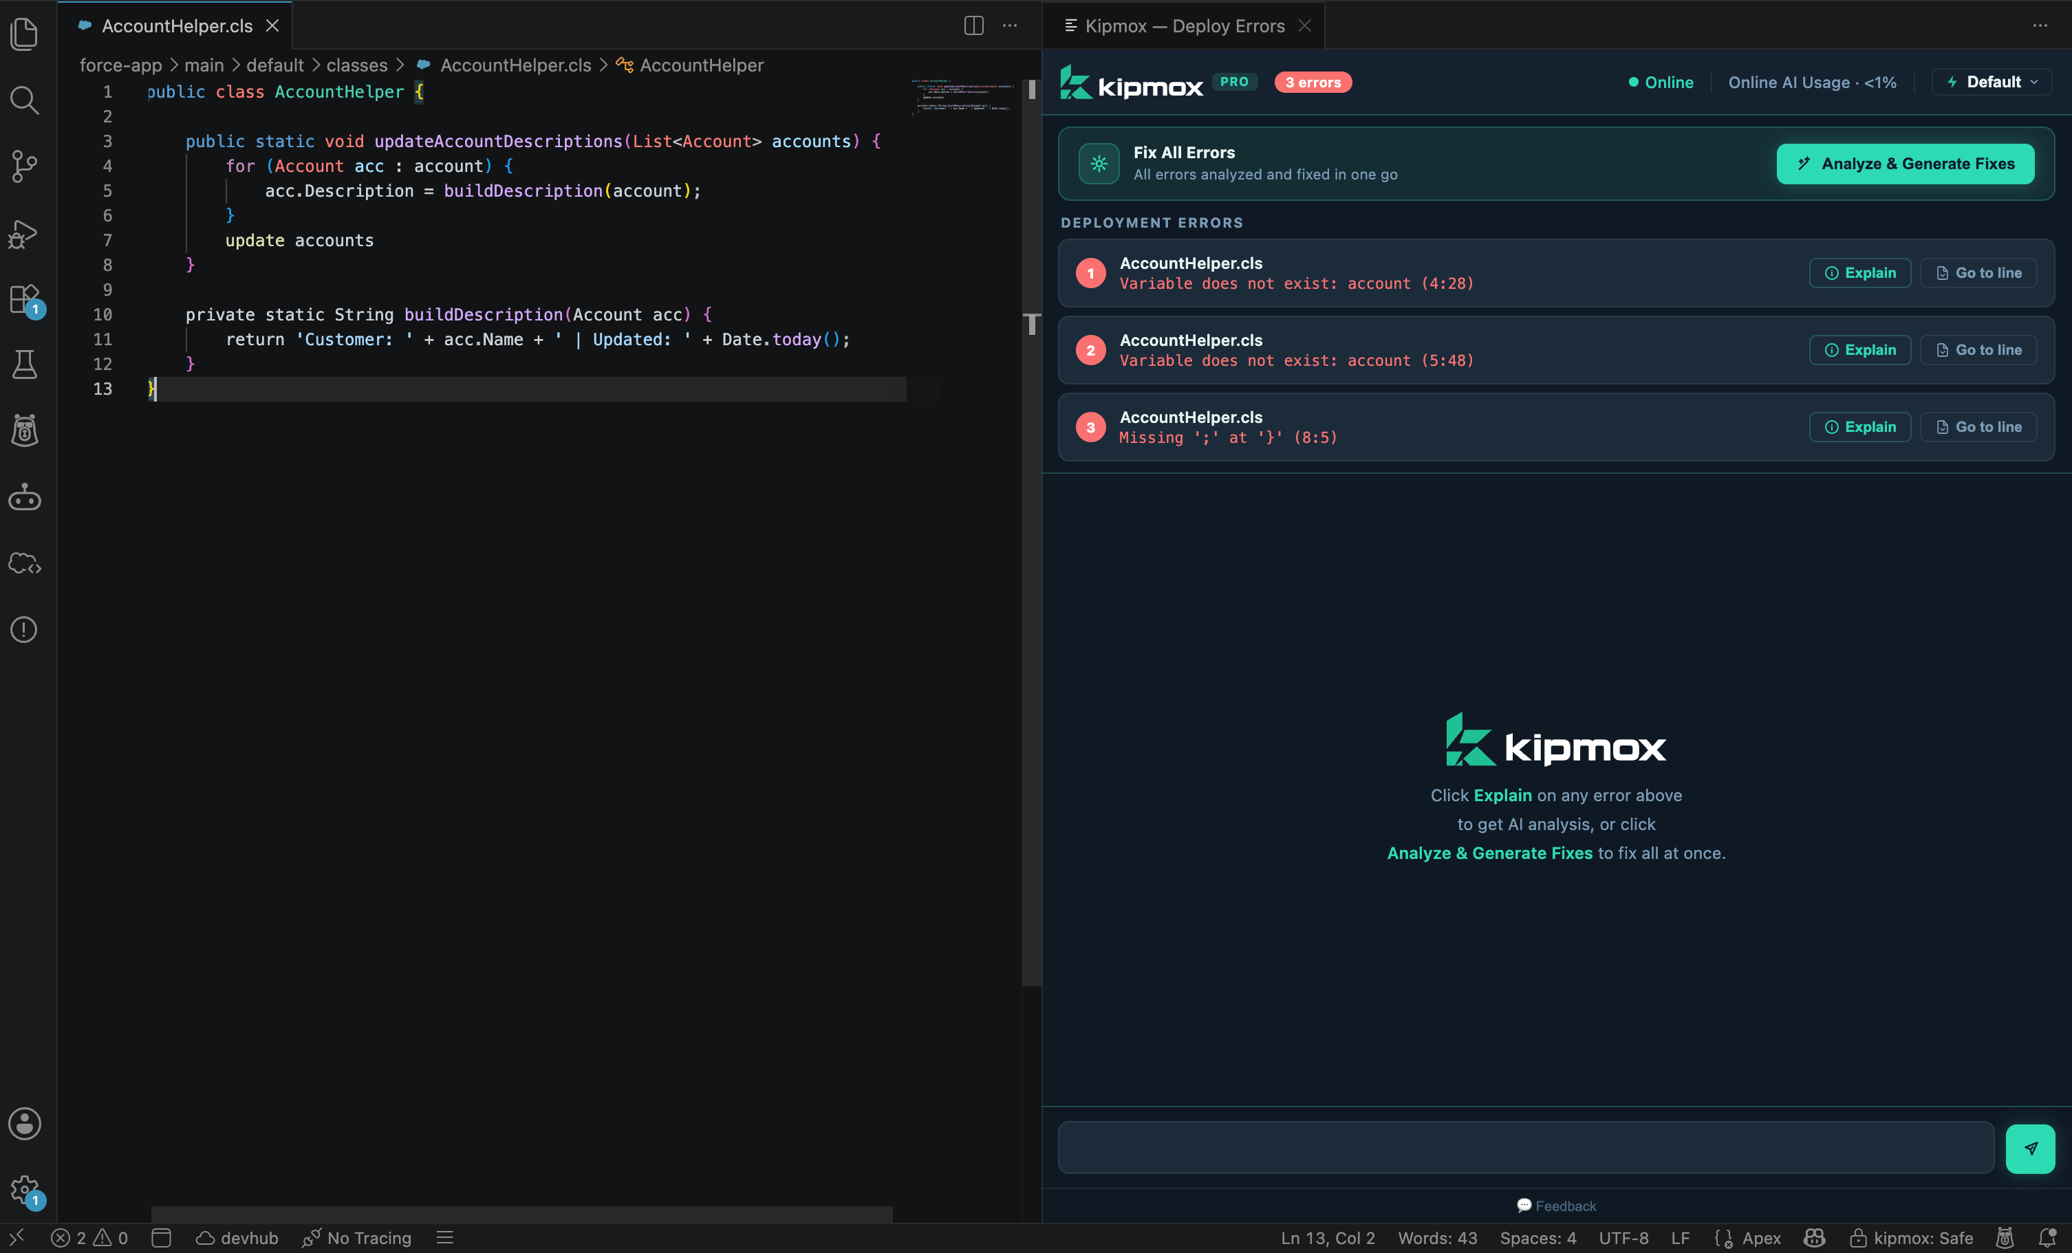Go to line for error 1 (4:28)

tap(1978, 273)
